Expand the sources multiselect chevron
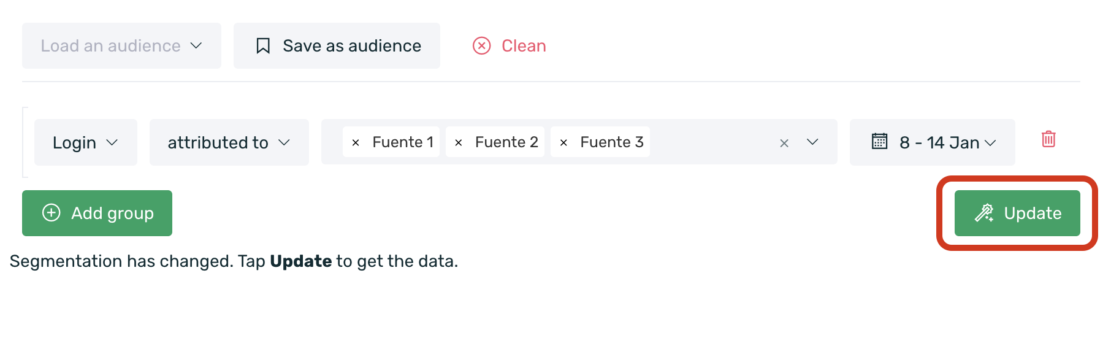The height and width of the screenshot is (346, 1111). (812, 142)
